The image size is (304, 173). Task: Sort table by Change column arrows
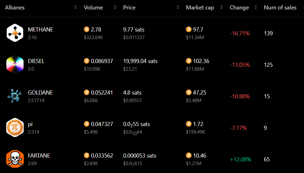(x=256, y=7)
